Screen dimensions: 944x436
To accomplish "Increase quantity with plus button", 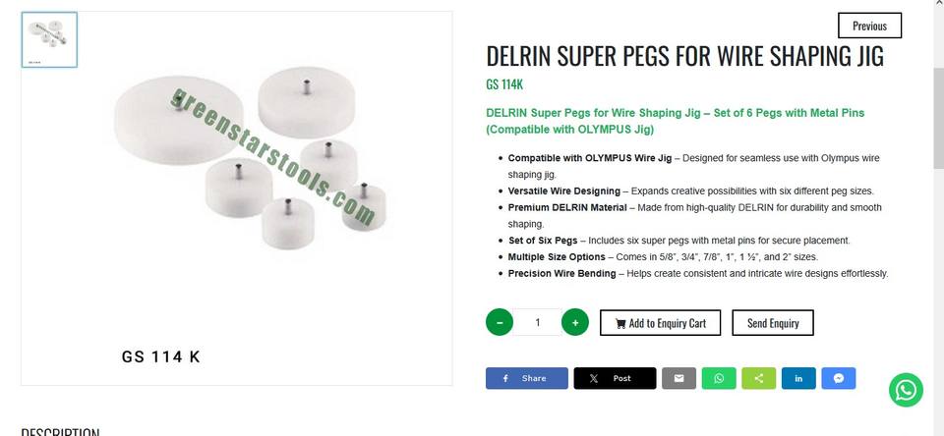I will [x=575, y=322].
